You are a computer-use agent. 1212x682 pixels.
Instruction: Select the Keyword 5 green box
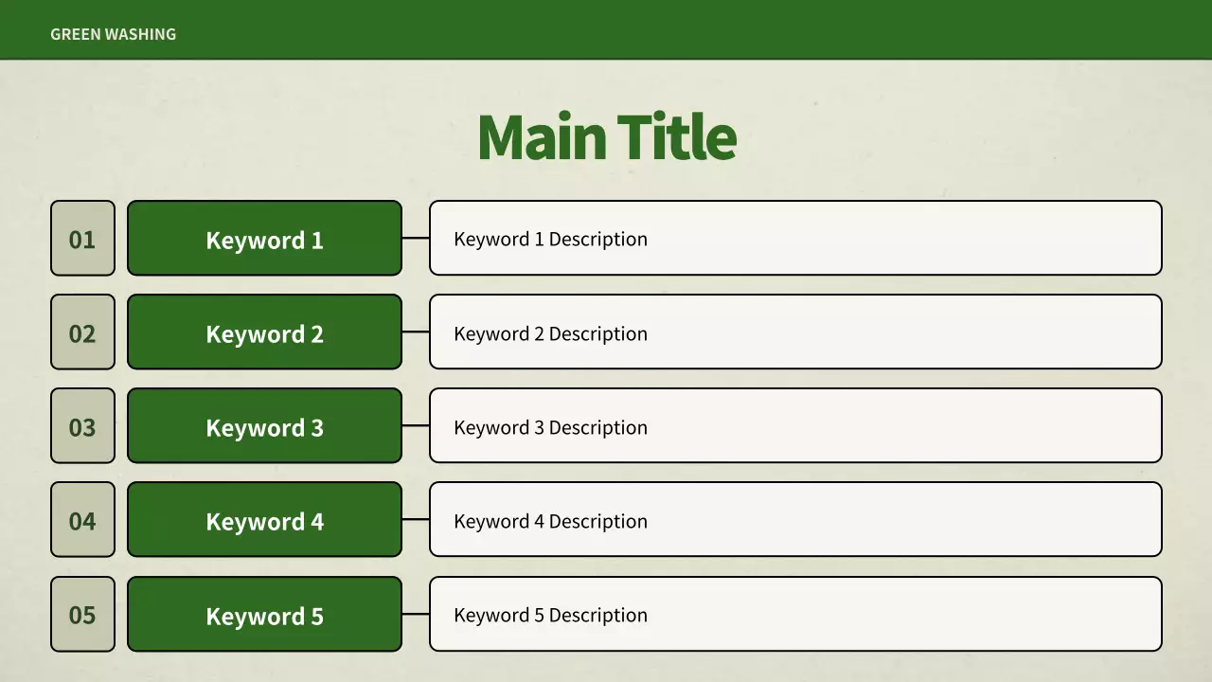tap(264, 615)
